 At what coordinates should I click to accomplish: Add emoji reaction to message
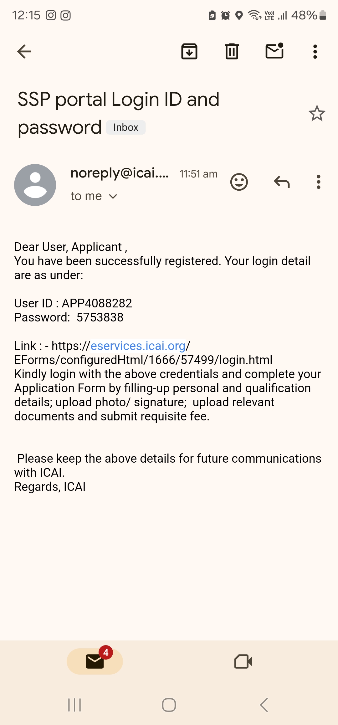pos(239,182)
